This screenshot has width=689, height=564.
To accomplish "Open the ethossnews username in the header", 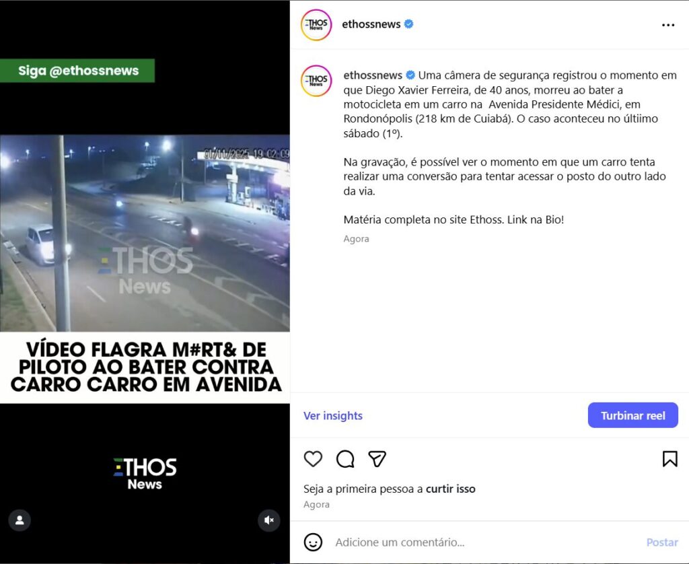I will (x=371, y=24).
